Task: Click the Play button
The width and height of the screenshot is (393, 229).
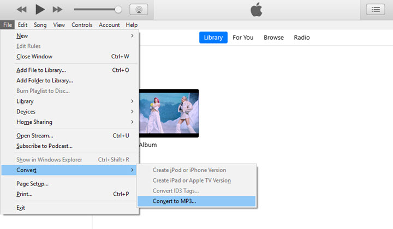Action: pyautogui.click(x=40, y=9)
